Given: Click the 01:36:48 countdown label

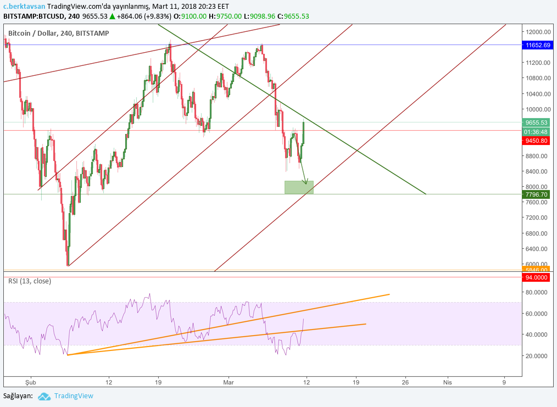Looking at the screenshot, I should point(536,132).
